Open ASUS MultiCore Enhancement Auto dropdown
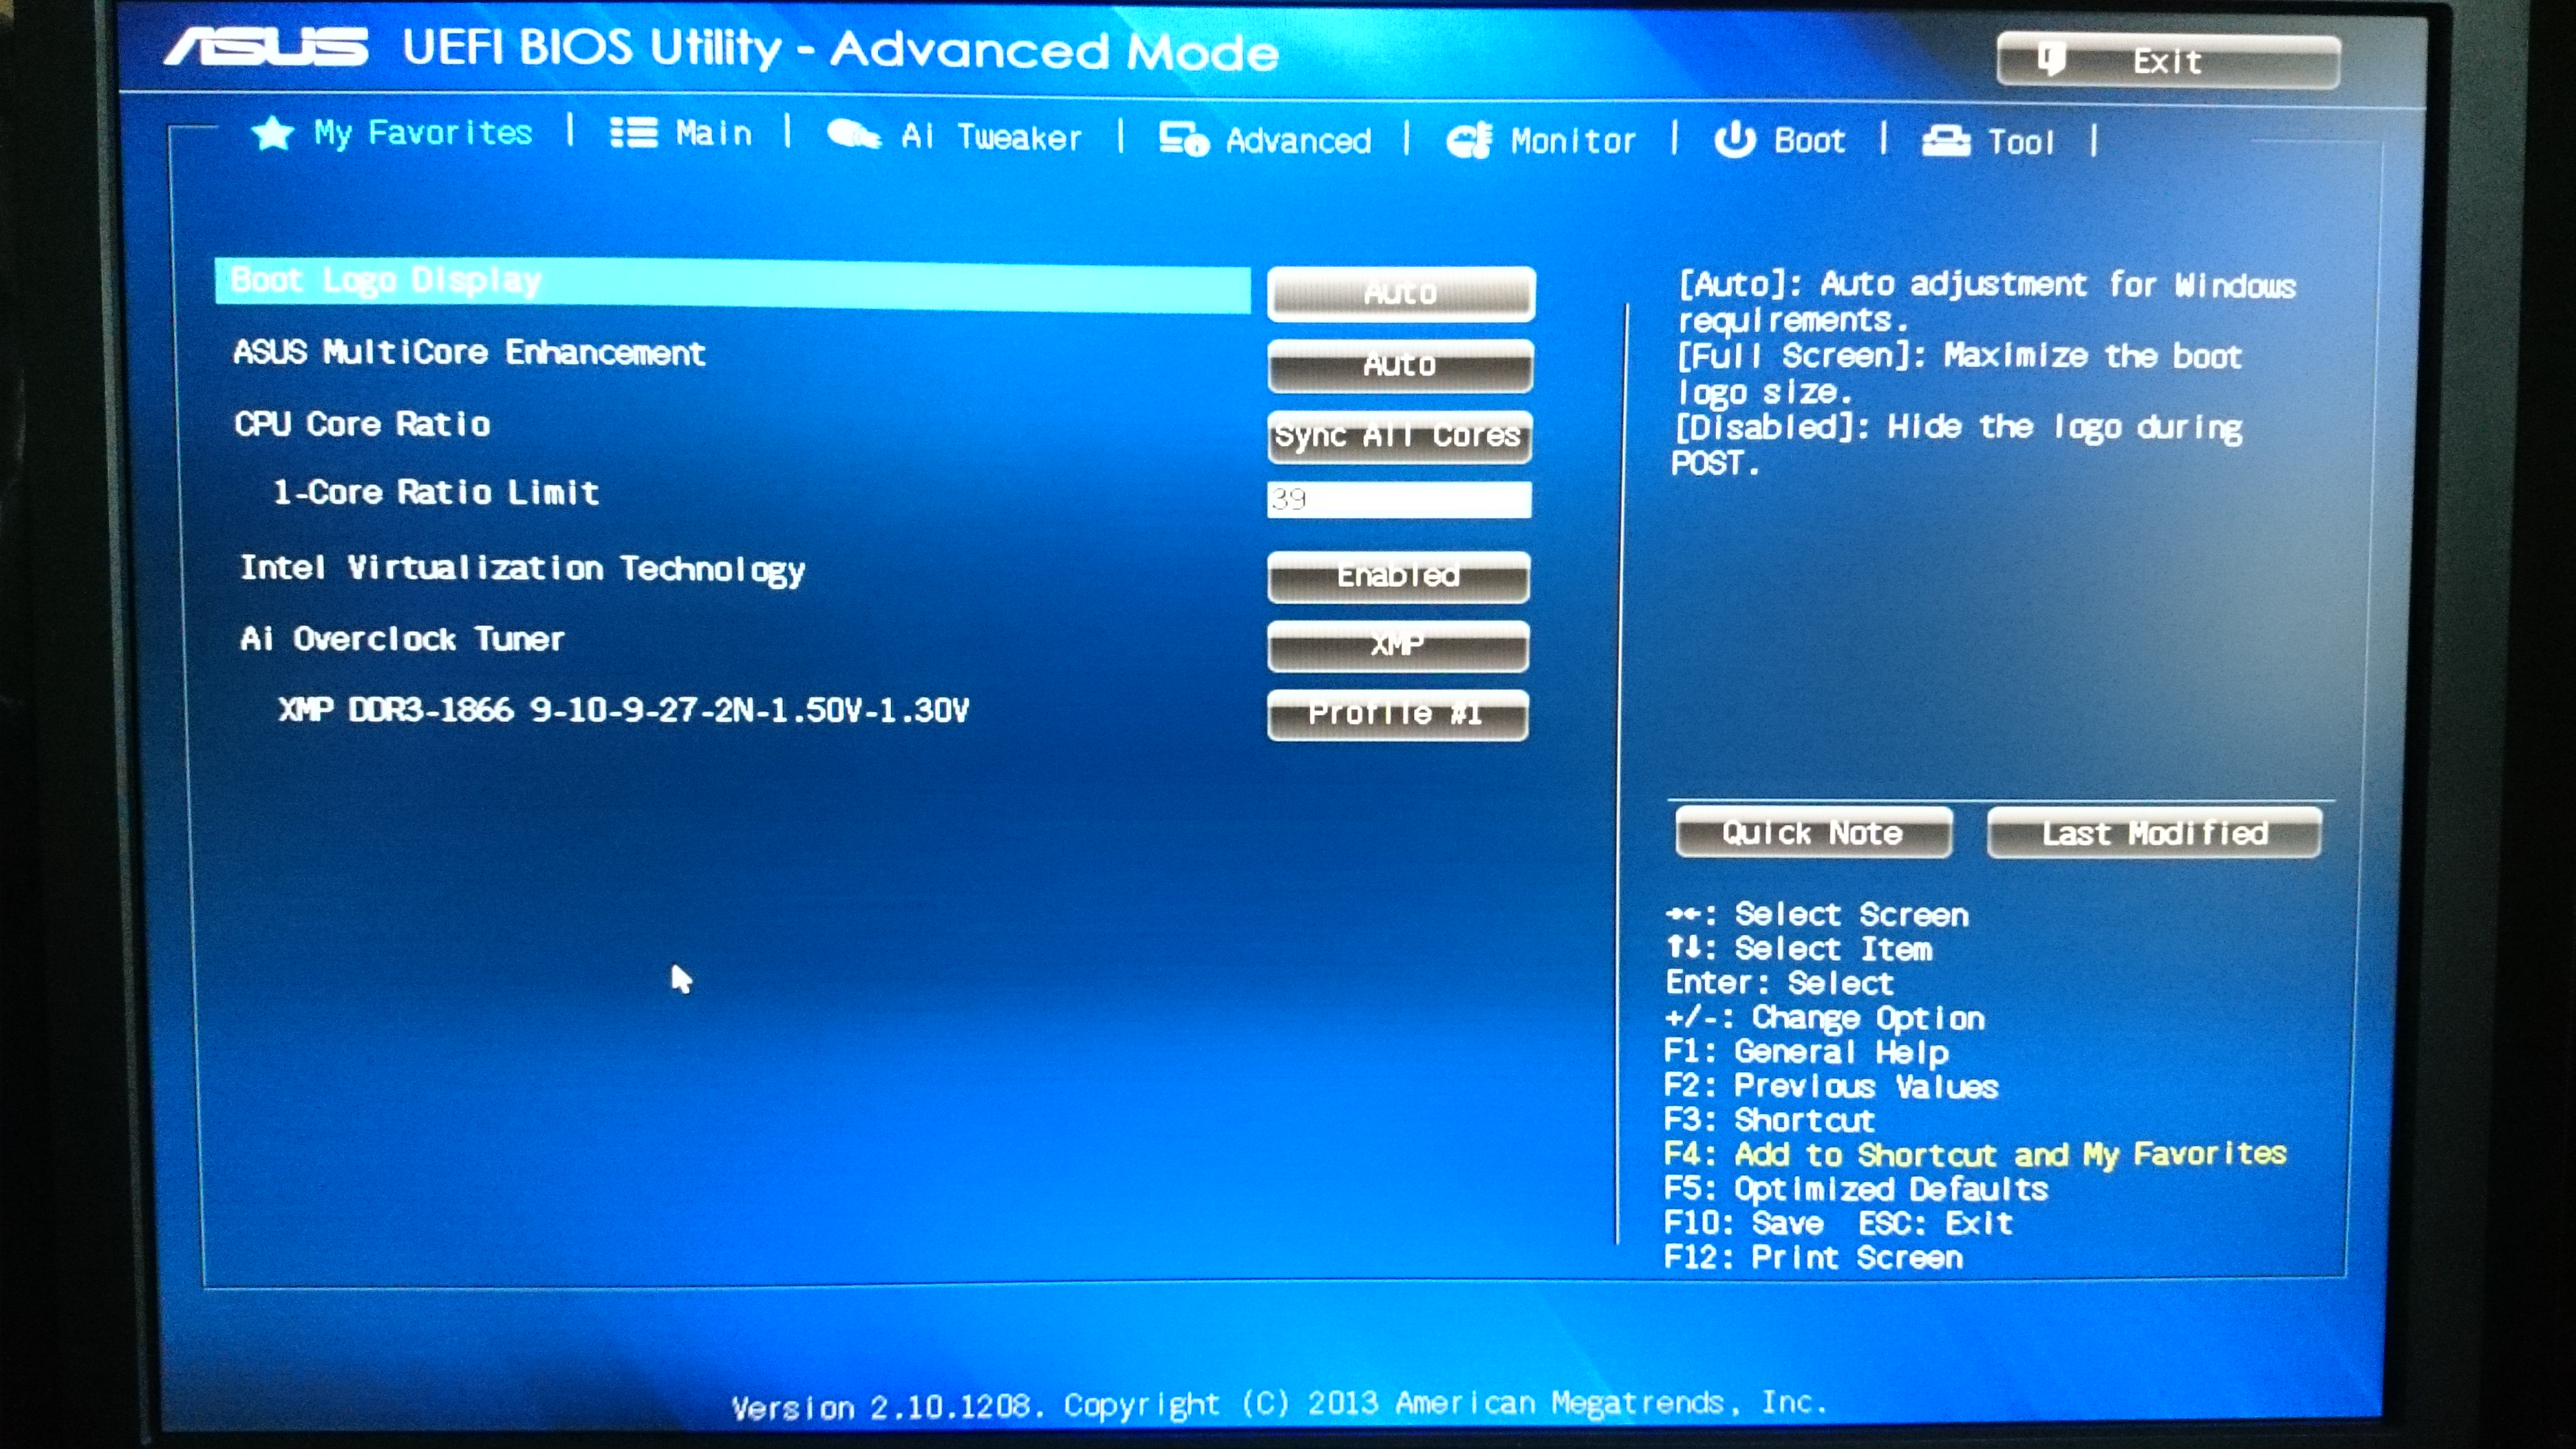The width and height of the screenshot is (2576, 1449). pyautogui.click(x=1399, y=365)
